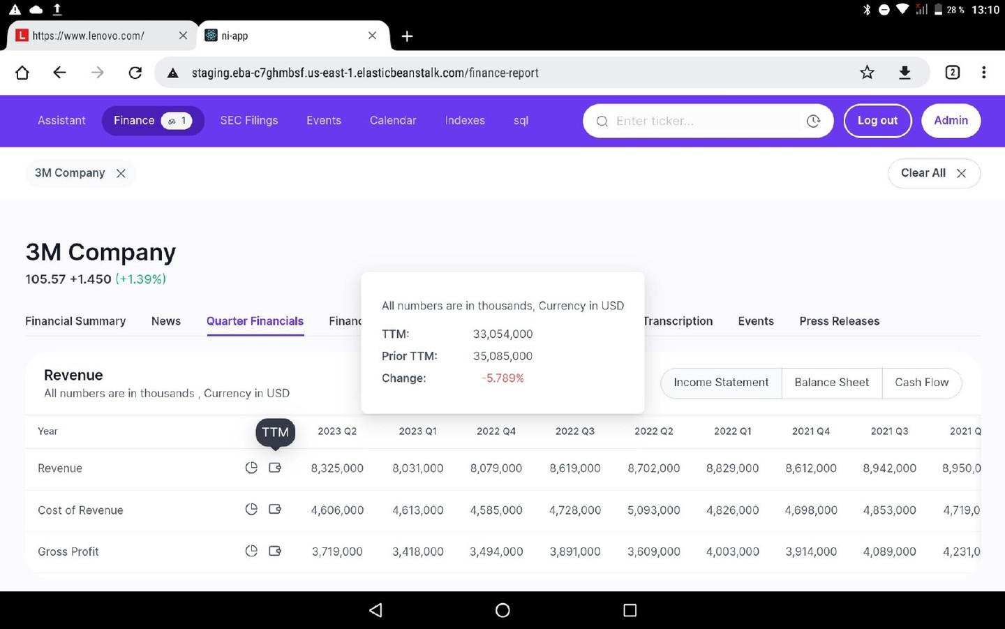Reload the finance report page
The width and height of the screenshot is (1005, 629).
[135, 73]
